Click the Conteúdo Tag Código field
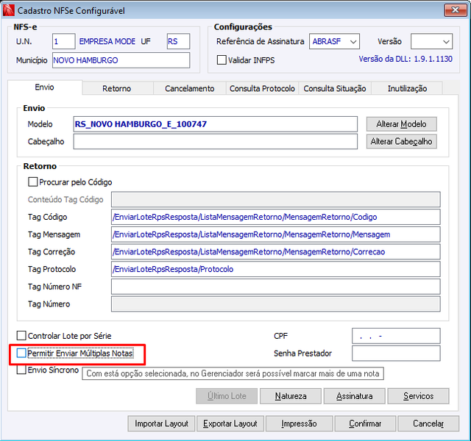471x441 pixels. 276,199
